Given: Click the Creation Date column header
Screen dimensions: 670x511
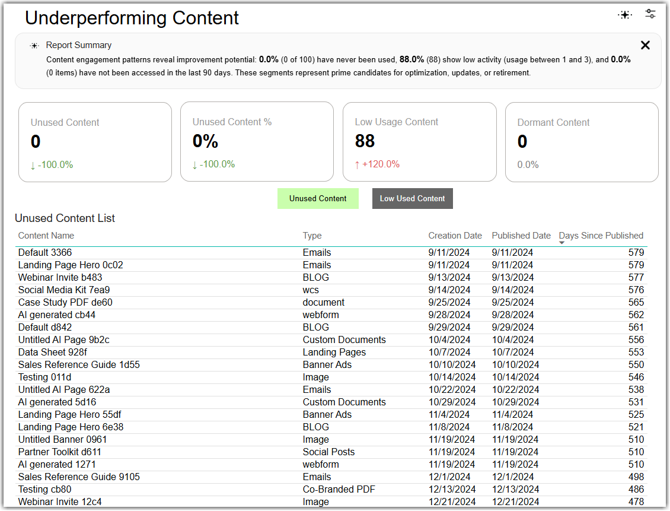Looking at the screenshot, I should tap(455, 236).
